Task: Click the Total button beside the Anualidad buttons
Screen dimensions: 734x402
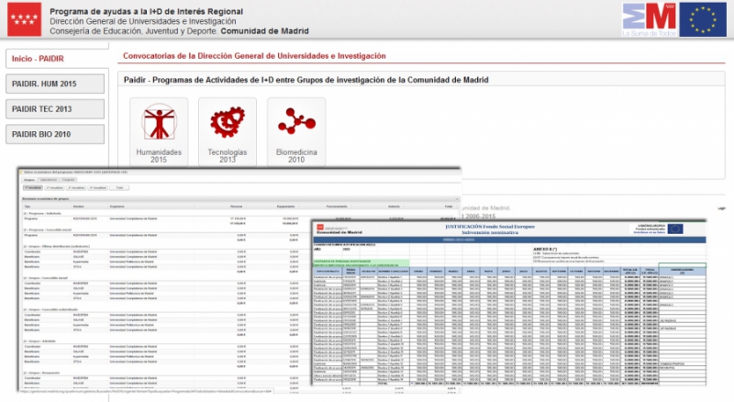Action: tap(119, 188)
